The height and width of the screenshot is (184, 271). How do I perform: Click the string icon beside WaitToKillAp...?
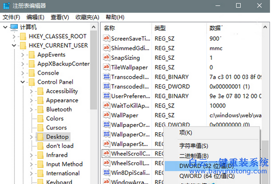tap(106, 105)
